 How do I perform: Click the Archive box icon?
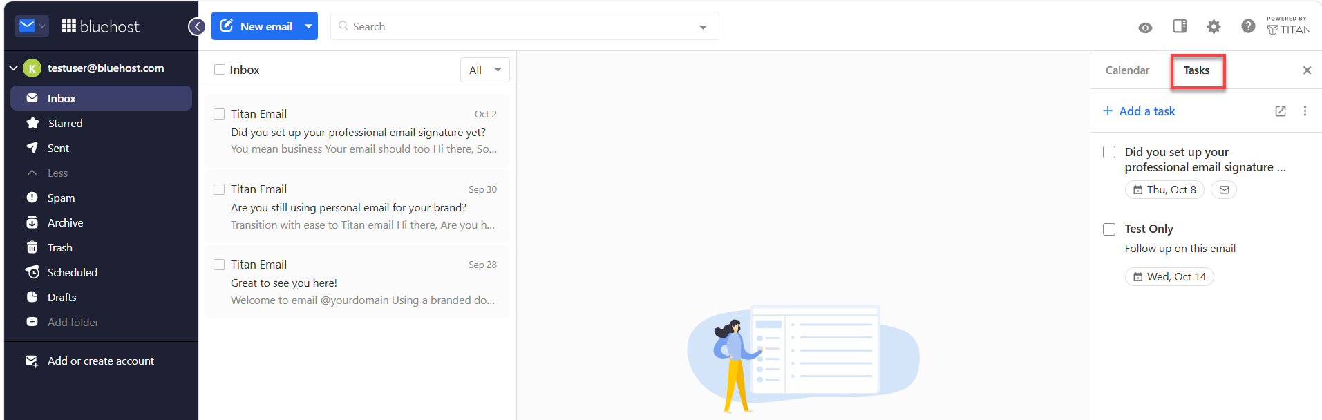point(32,222)
